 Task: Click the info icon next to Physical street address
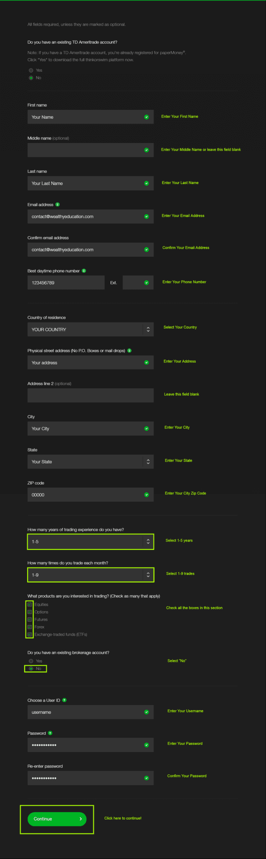click(x=130, y=350)
